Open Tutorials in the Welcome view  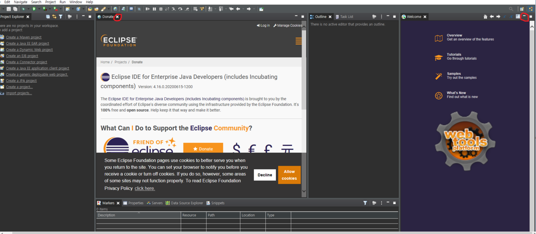(456, 56)
